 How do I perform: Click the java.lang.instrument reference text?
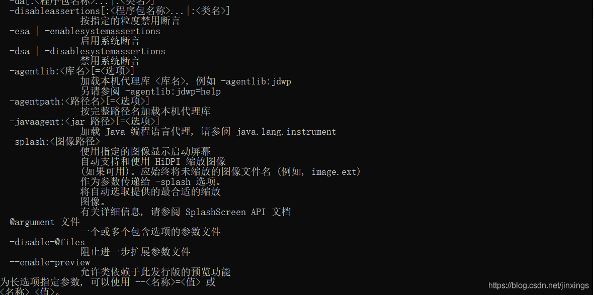286,132
